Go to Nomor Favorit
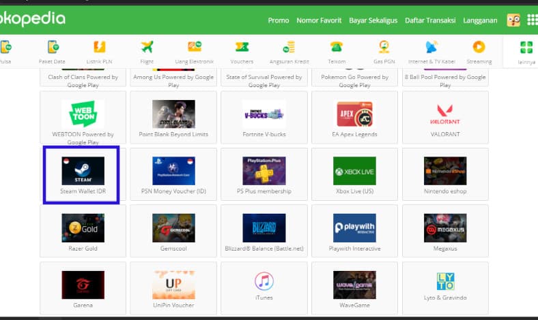 pyautogui.click(x=319, y=20)
